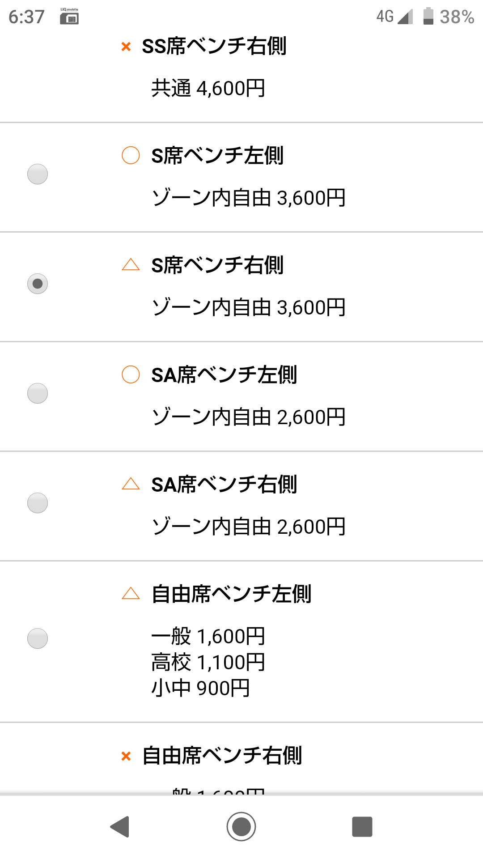Tap the SA席ベンチ左側 seat name

[x=224, y=375]
